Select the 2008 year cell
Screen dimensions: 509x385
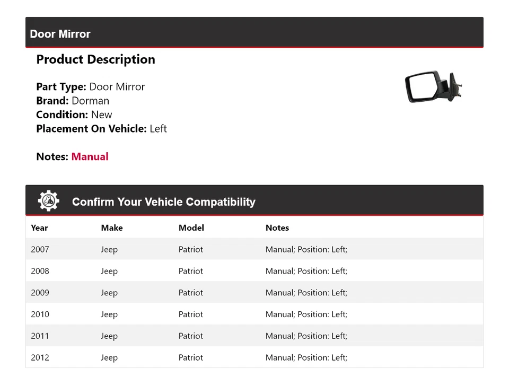coord(40,271)
